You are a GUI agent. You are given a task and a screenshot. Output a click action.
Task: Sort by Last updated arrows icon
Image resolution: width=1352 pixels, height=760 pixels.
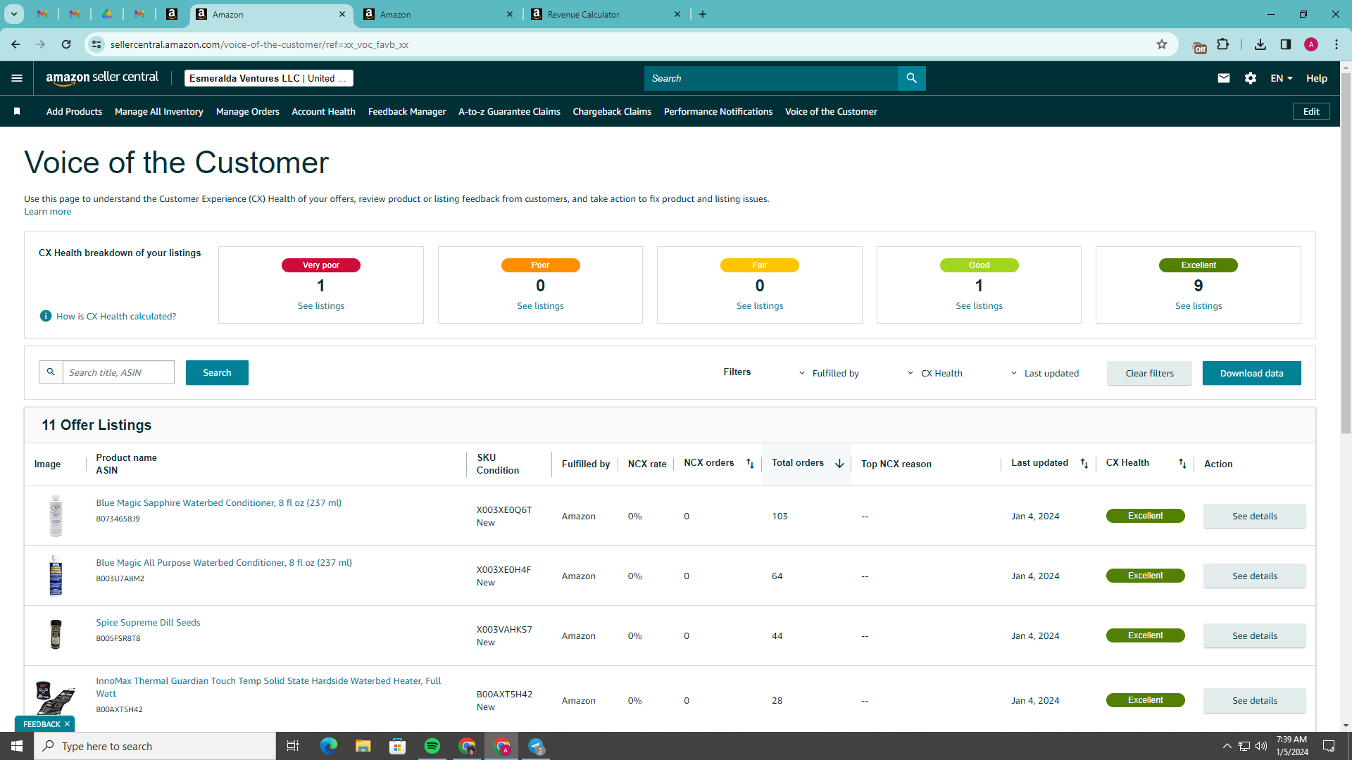click(1084, 464)
